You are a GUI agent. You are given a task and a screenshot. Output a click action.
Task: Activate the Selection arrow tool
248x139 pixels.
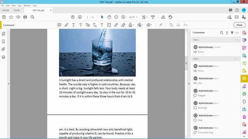(102, 17)
